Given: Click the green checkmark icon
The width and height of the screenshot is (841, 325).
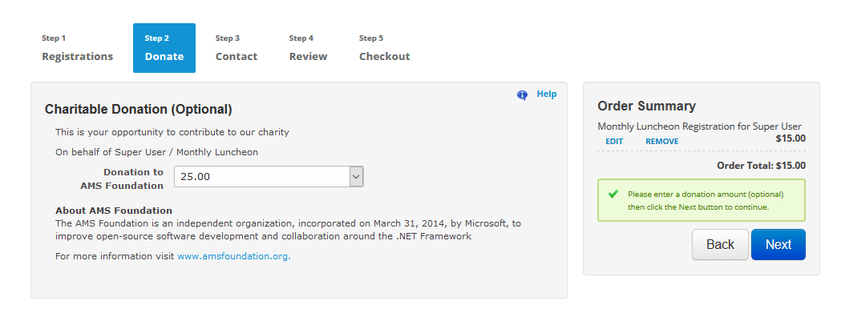Looking at the screenshot, I should pyautogui.click(x=613, y=194).
